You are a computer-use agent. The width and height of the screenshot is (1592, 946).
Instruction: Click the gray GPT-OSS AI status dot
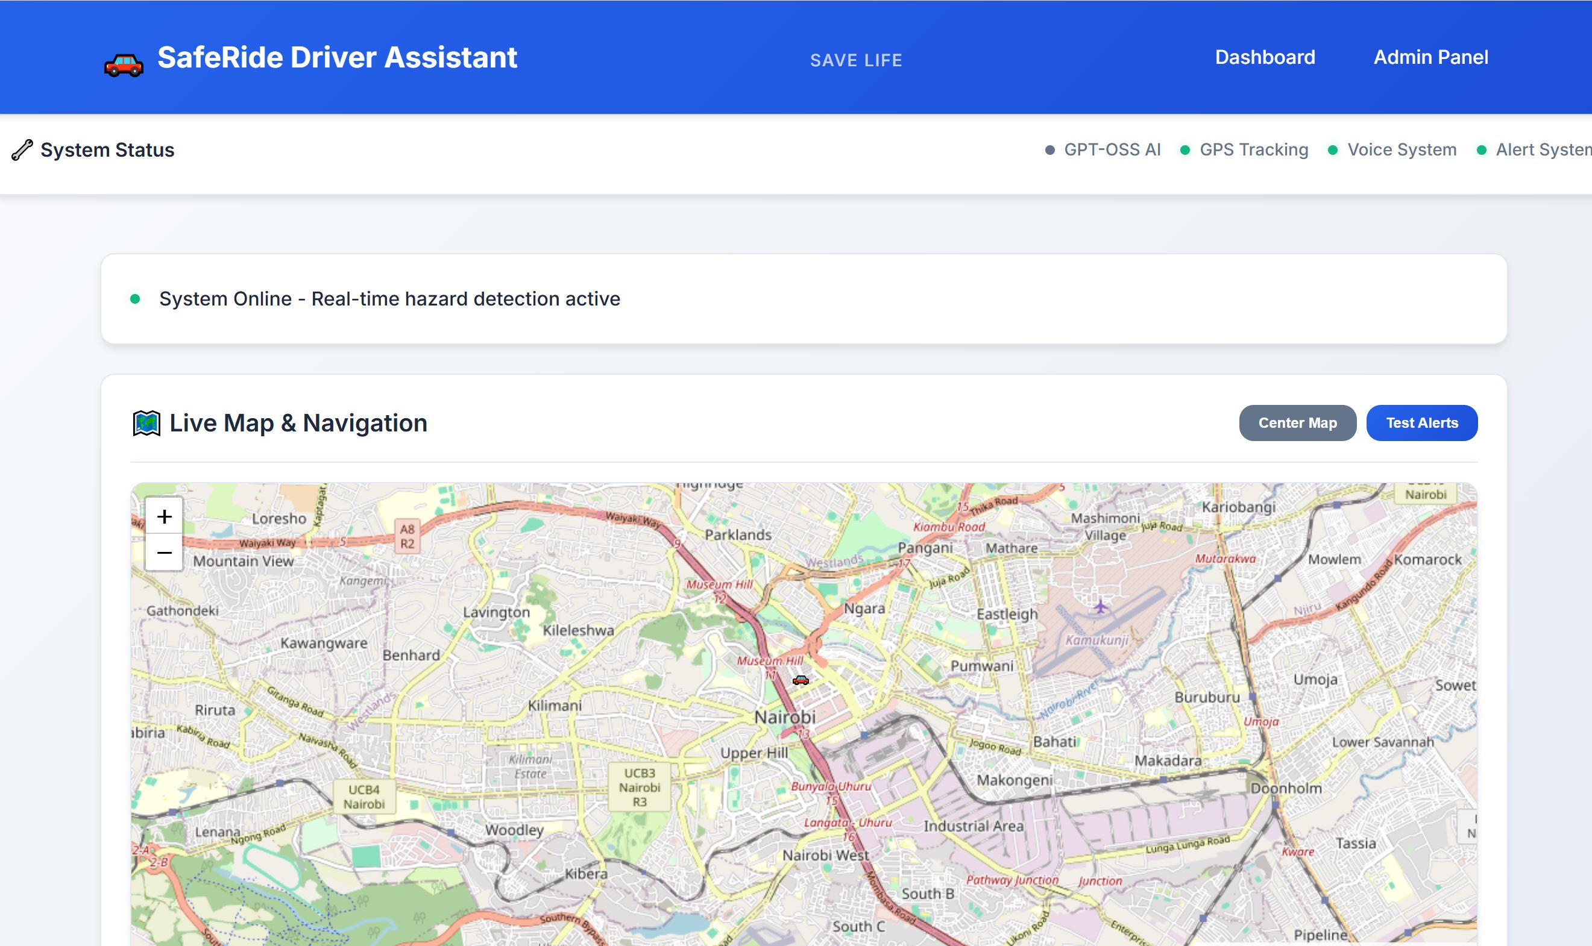[x=1049, y=151]
